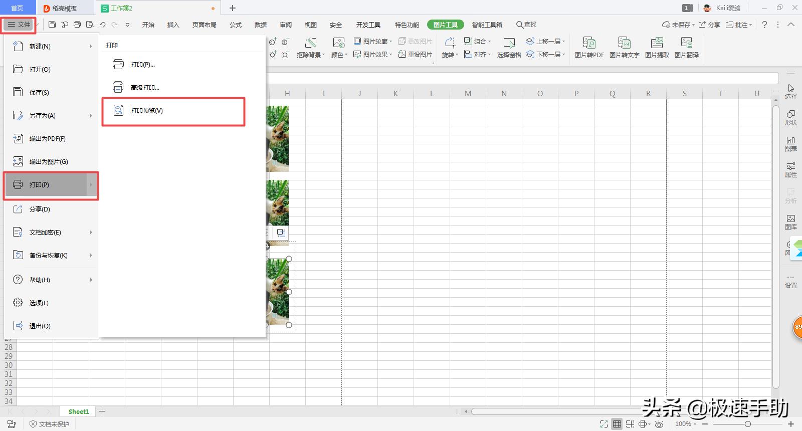Image resolution: width=802 pixels, height=431 pixels.
Task: Click 重设图片 to reset the picture
Action: tap(415, 54)
